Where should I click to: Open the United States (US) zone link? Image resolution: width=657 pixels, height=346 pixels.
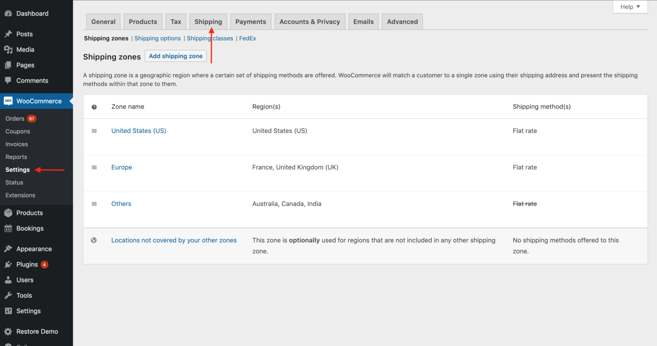click(138, 131)
